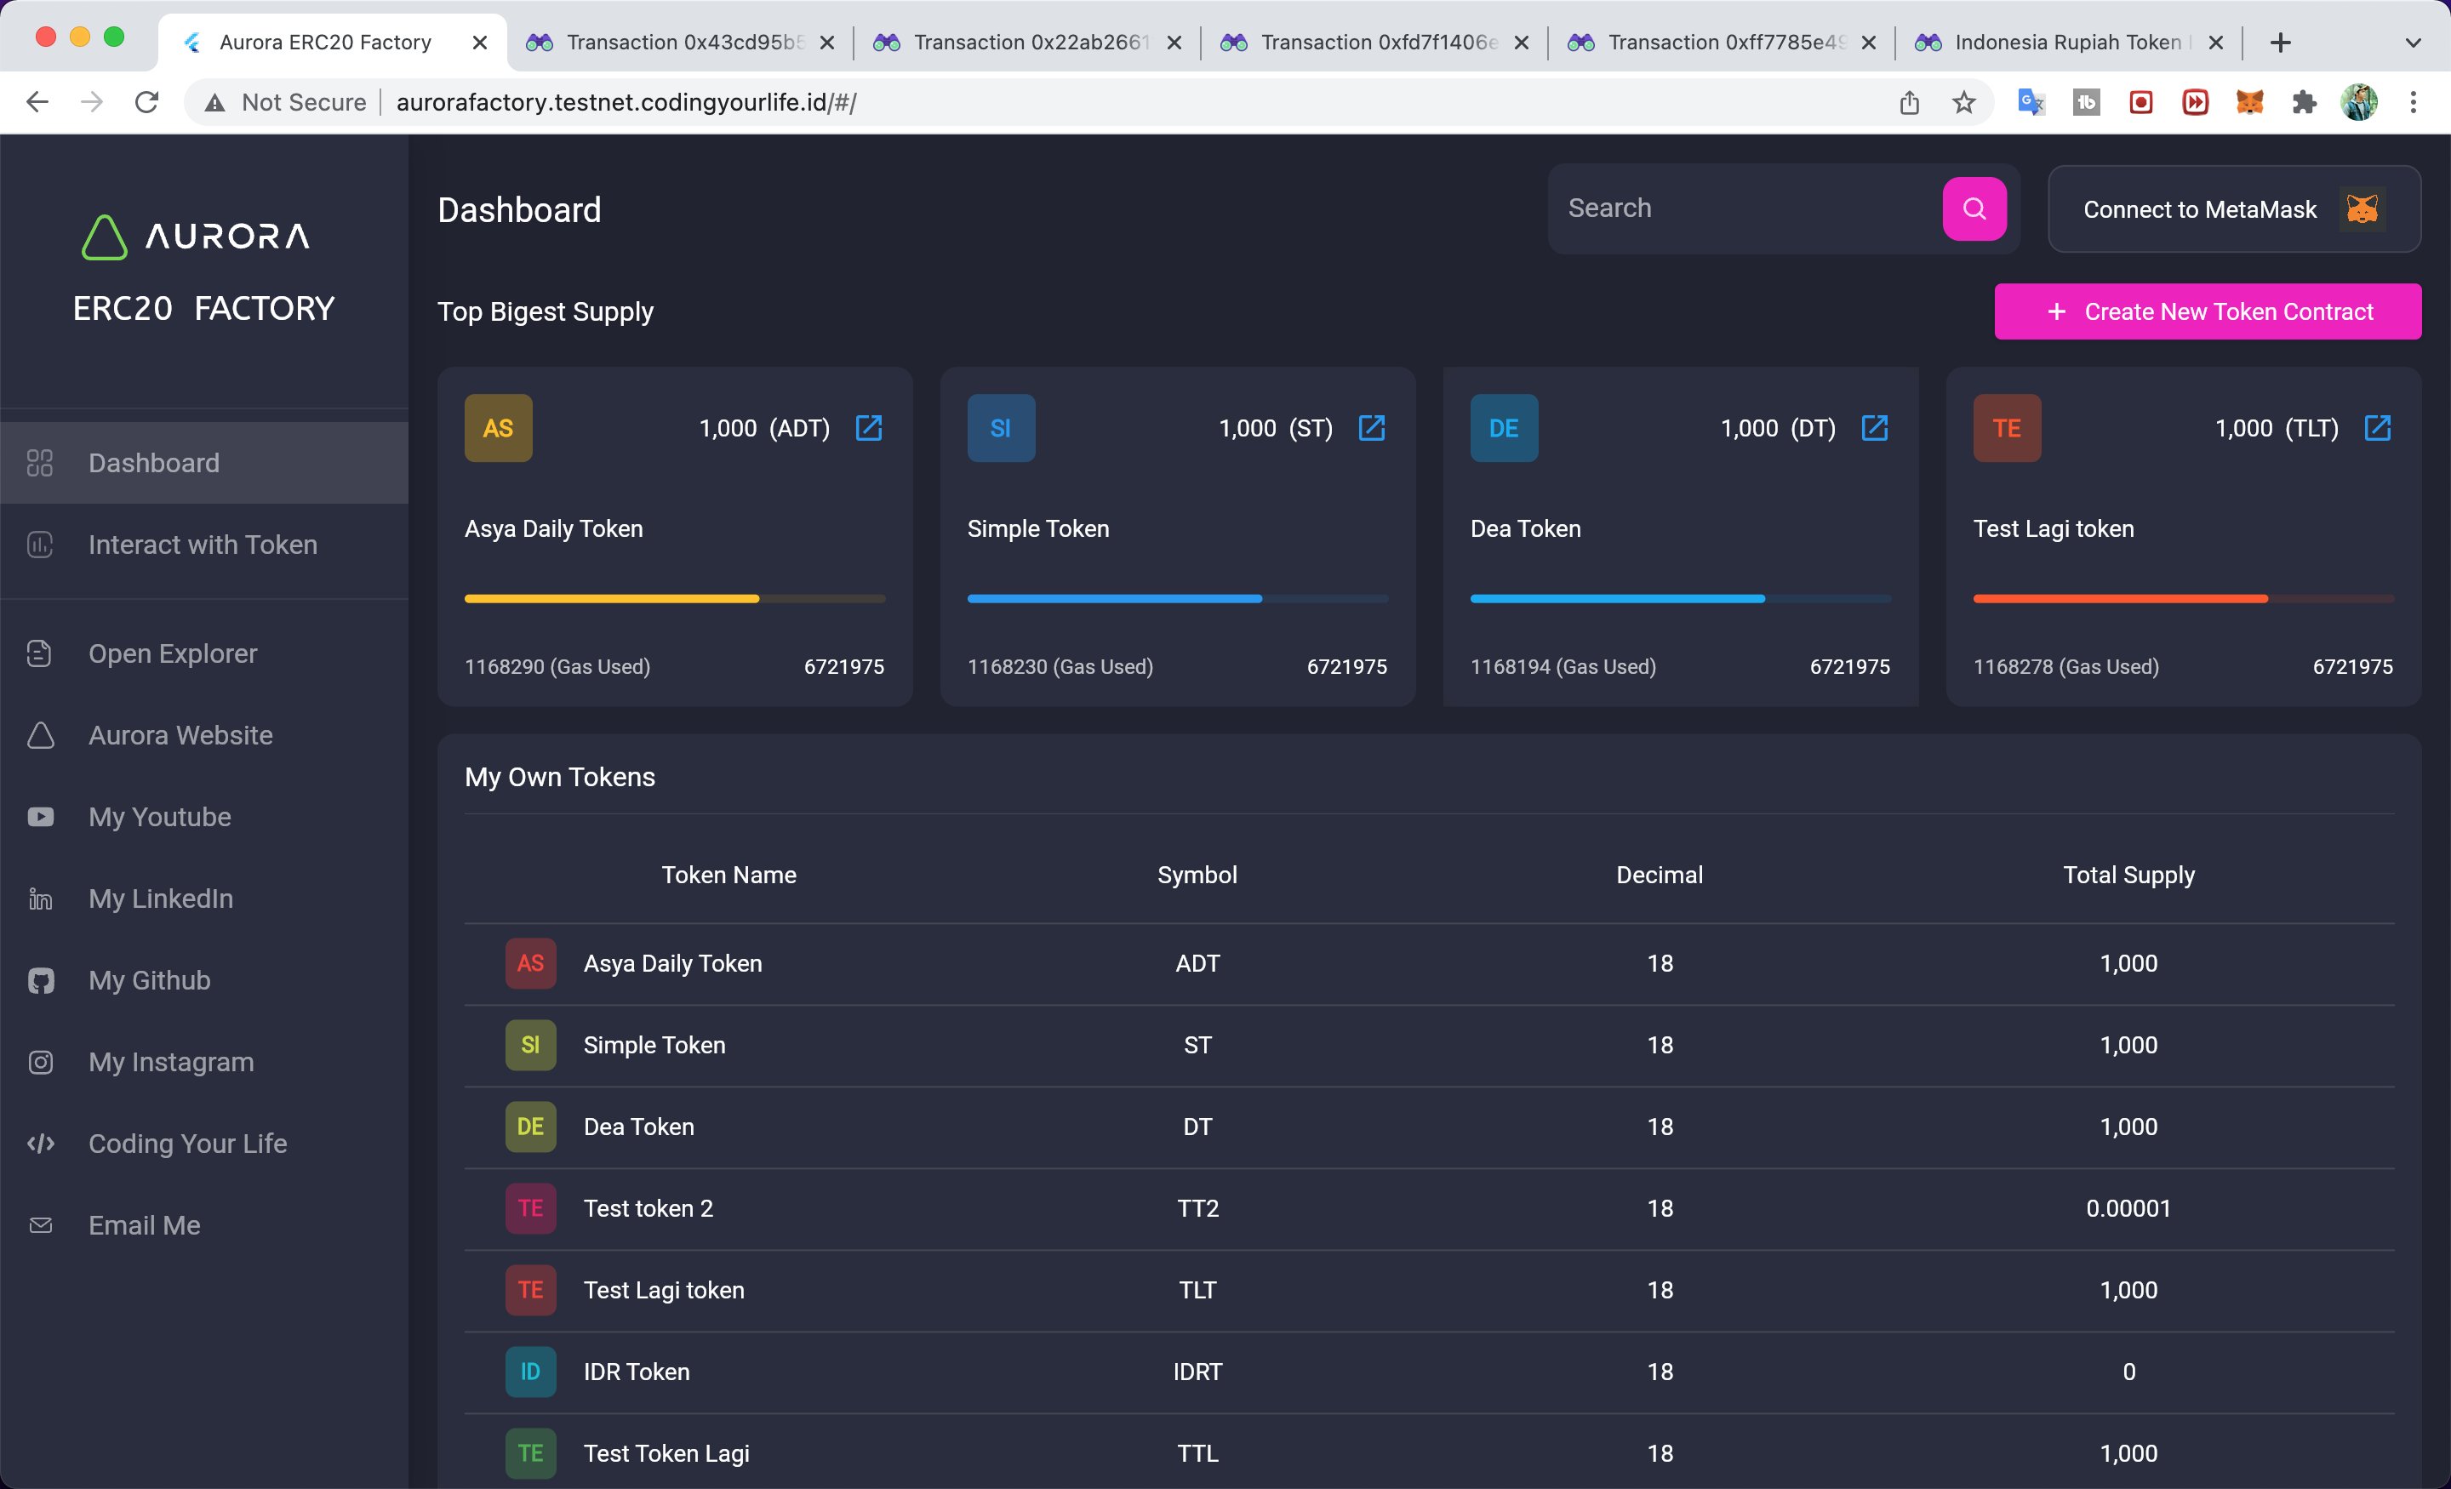
Task: Click the My Youtube sidebar icon
Action: [41, 818]
